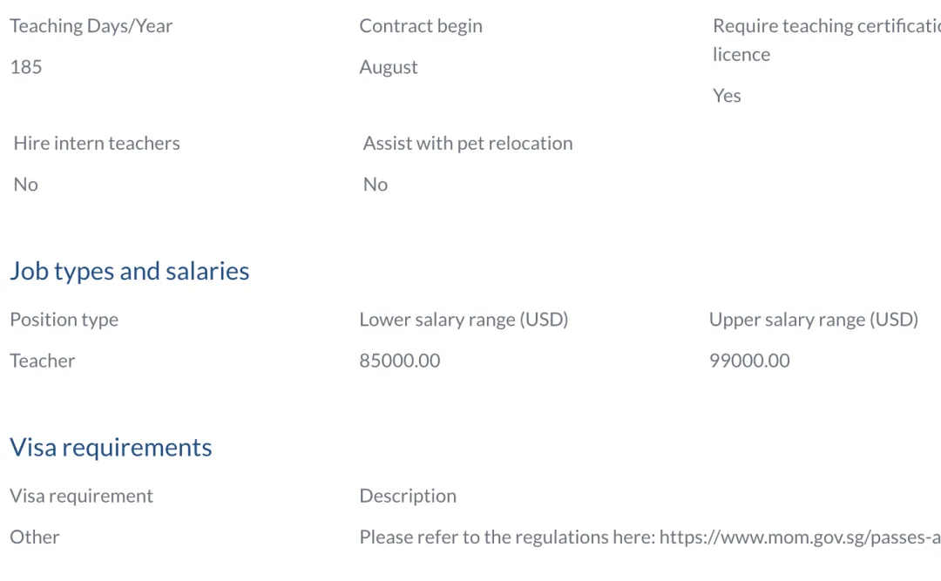Click the August contract start value
The height and width of the screenshot is (581, 941).
[389, 67]
